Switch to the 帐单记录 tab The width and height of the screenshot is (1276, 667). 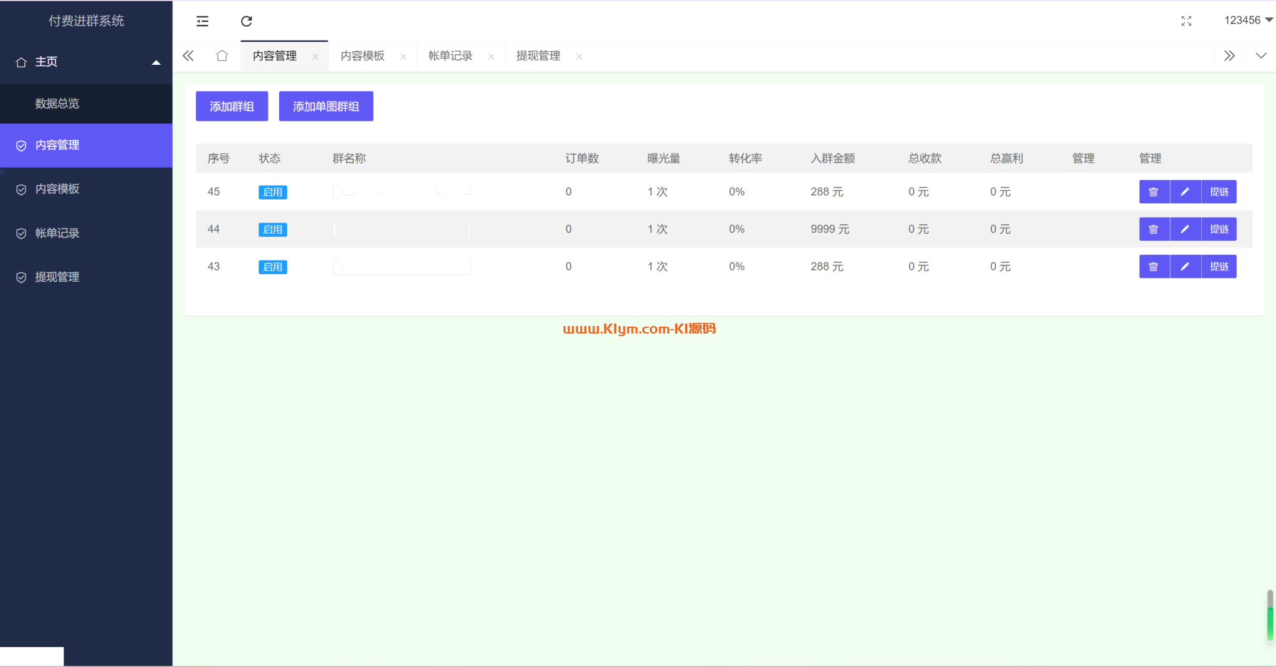pos(450,56)
